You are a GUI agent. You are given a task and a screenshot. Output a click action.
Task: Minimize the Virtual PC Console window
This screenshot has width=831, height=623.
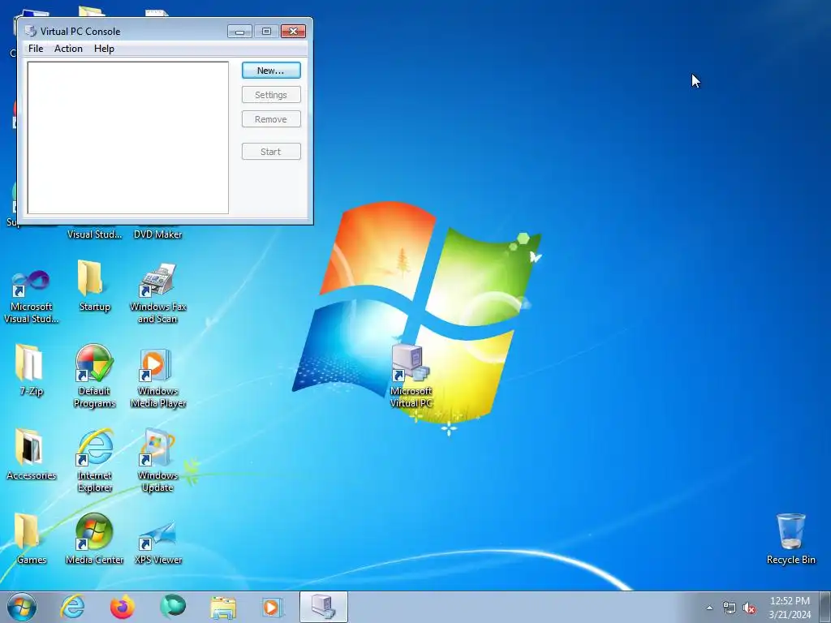coord(239,32)
